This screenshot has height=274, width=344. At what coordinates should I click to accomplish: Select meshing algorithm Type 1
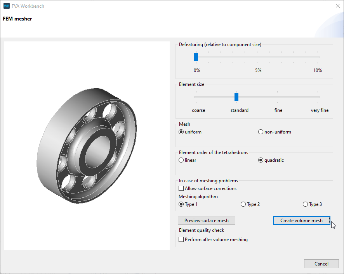pos(181,204)
